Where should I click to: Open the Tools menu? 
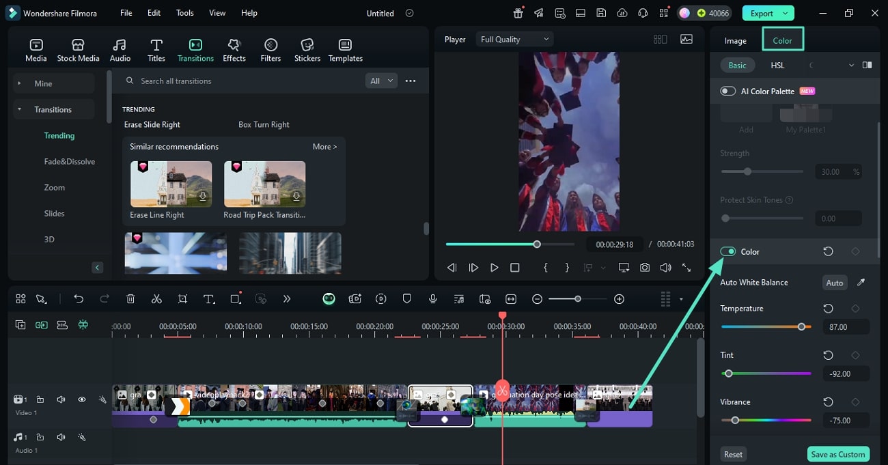[185, 13]
